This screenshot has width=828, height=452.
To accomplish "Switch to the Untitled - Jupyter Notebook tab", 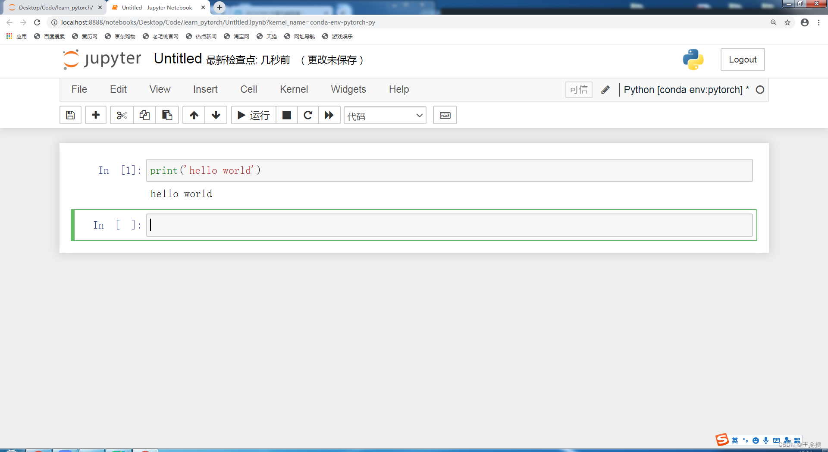I will [157, 8].
